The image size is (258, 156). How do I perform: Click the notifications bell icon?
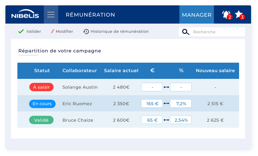[x=226, y=14]
